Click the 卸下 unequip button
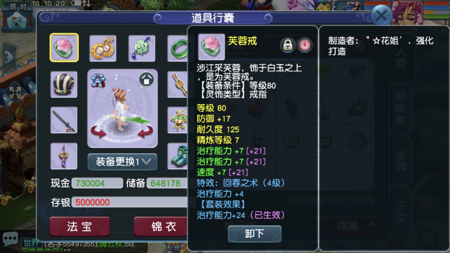Viewport: 450px width, 253px height. pos(255,234)
